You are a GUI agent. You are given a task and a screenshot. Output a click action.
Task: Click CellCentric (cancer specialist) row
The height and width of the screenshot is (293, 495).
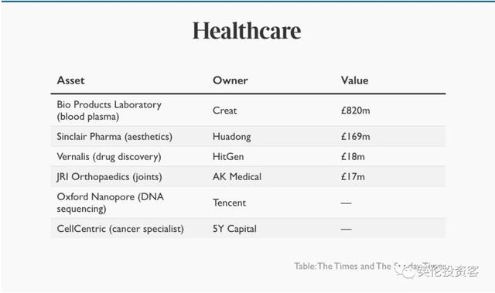tap(248, 229)
